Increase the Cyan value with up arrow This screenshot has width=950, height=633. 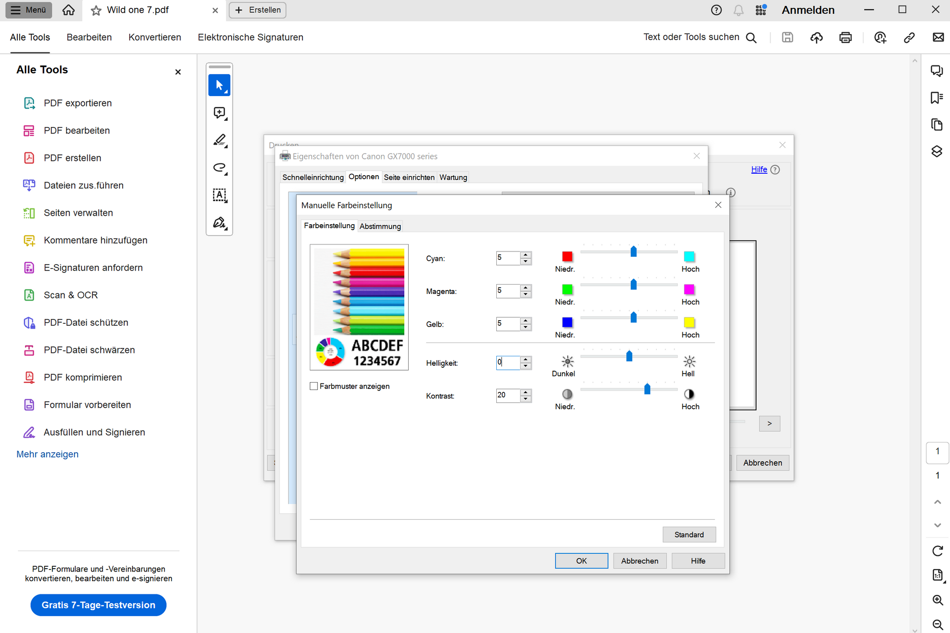click(x=526, y=255)
